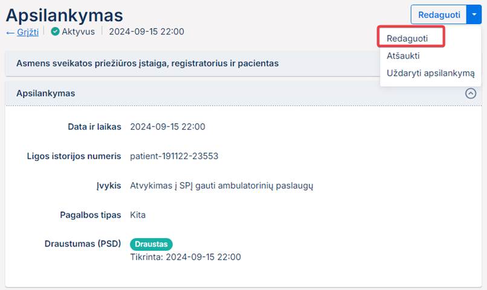Click the green Draustas badge
Image resolution: width=487 pixels, height=290 pixels.
151,244
